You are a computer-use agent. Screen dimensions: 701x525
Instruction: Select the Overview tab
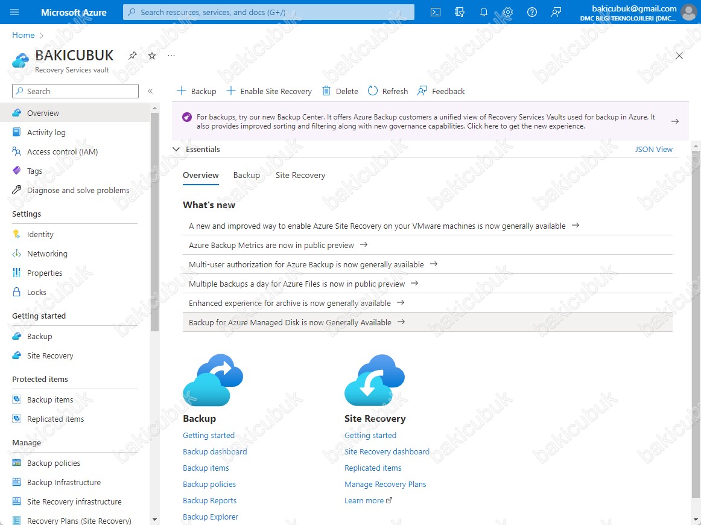201,175
